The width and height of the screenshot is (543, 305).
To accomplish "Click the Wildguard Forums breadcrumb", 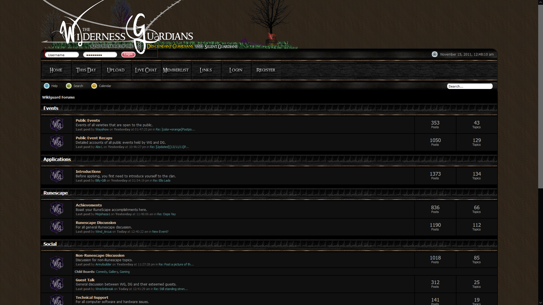I will click(x=58, y=97).
